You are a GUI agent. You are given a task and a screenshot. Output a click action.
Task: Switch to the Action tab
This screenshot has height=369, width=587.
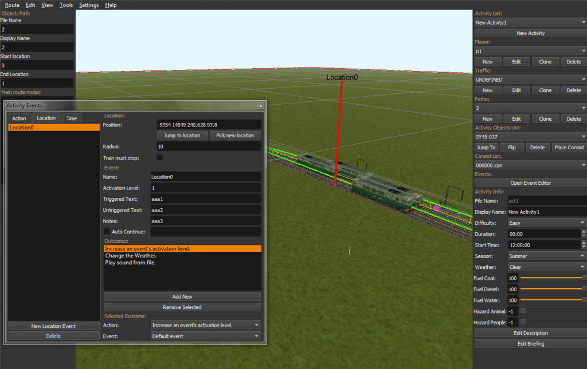[19, 118]
